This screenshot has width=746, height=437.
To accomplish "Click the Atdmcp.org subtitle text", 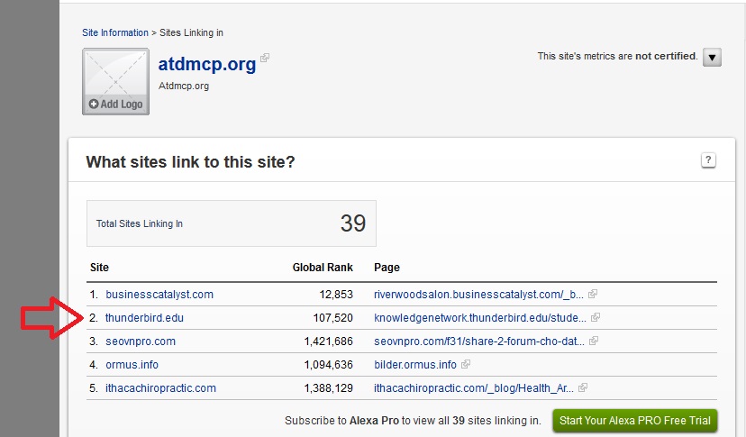I will pyautogui.click(x=184, y=86).
